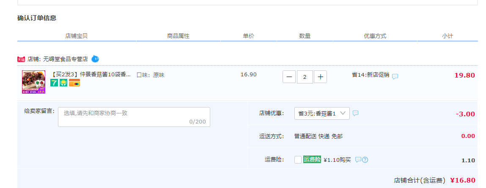Click the 店铺宝贝 column header
Image resolution: width=486 pixels, height=188 pixels.
point(76,36)
